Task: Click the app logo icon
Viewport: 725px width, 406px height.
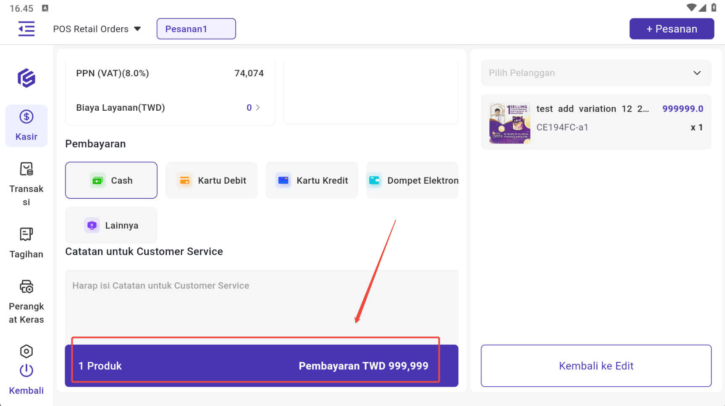Action: pos(26,78)
